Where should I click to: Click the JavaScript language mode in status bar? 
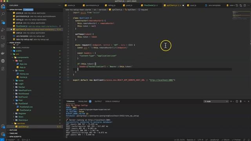[x=215, y=140]
